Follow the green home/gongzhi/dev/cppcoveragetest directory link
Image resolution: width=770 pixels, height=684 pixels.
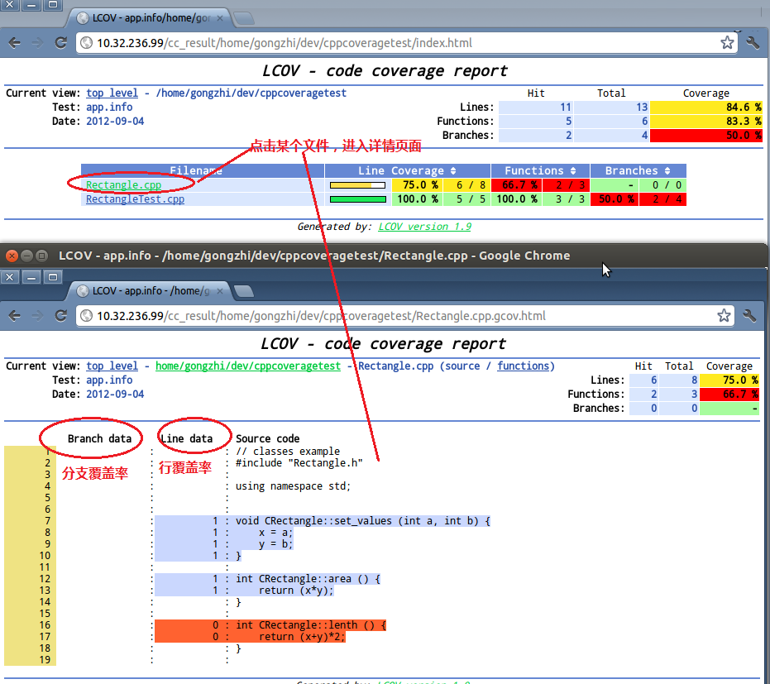247,366
